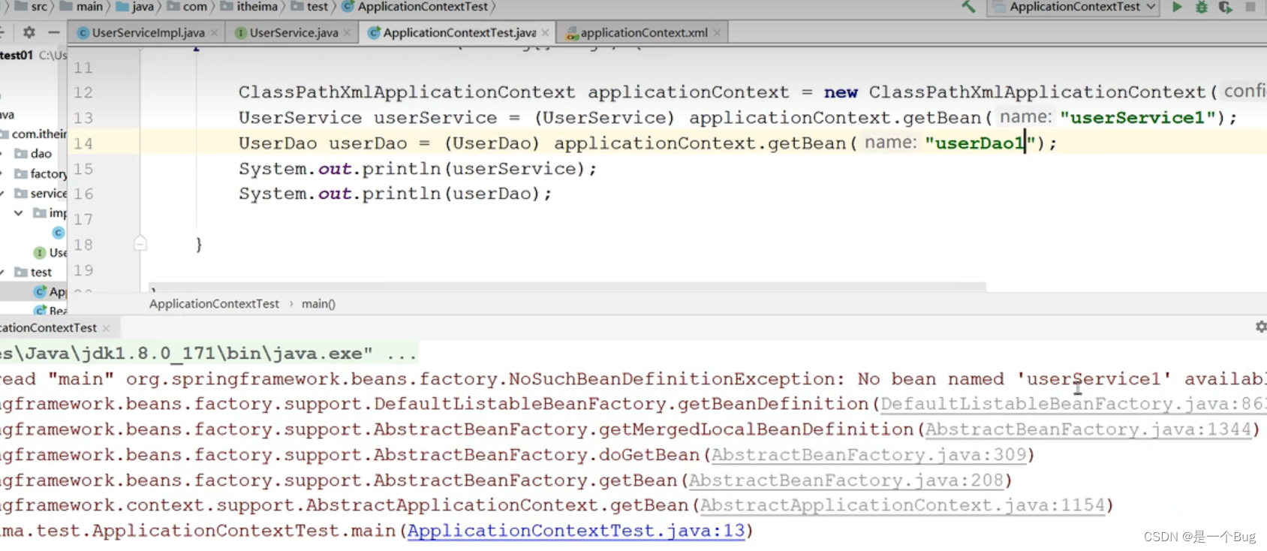Image resolution: width=1267 pixels, height=551 pixels.
Task: Jump to ApplicationContextTest.java:13 from the stack trace
Action: 576,531
